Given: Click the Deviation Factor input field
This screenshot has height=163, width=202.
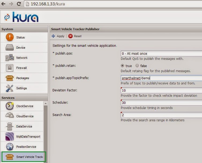Looking at the screenshot, I should (x=161, y=90).
